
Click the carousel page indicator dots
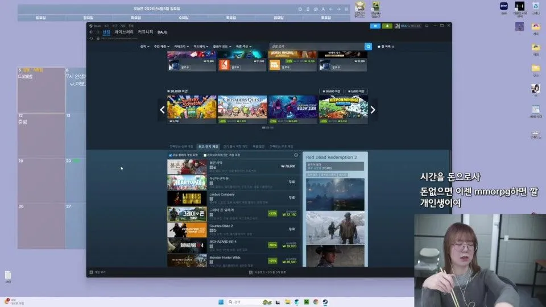coord(267,128)
